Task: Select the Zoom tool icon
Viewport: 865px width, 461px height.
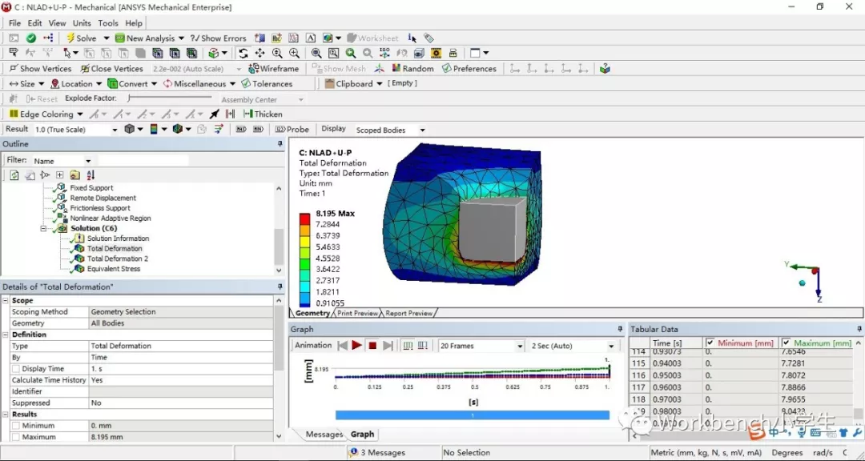Action: [277, 53]
